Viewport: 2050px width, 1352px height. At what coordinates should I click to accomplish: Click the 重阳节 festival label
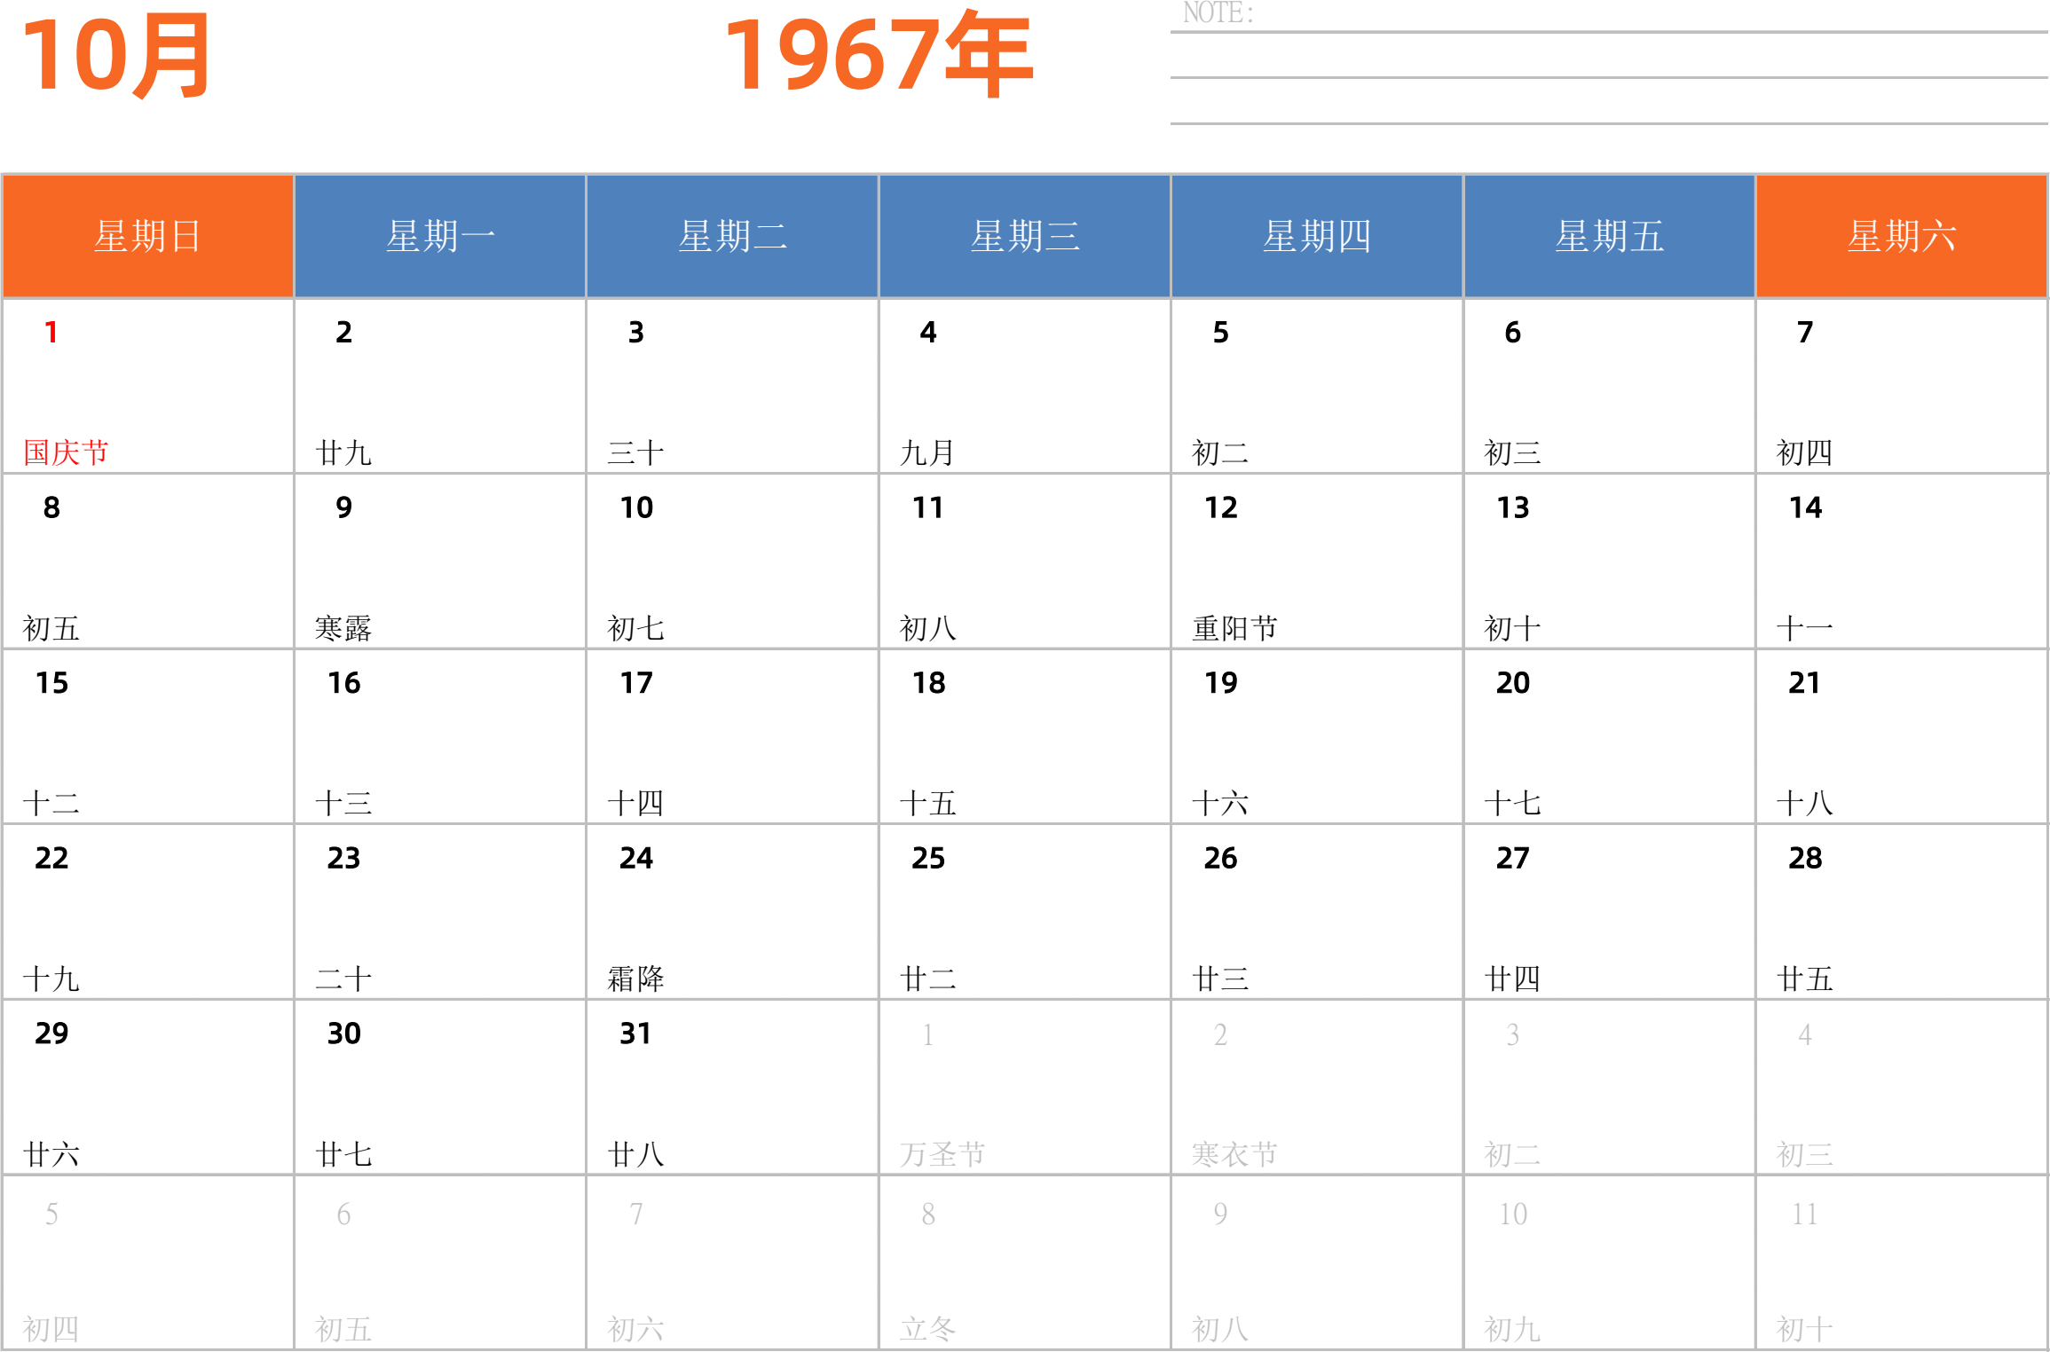pos(1234,628)
